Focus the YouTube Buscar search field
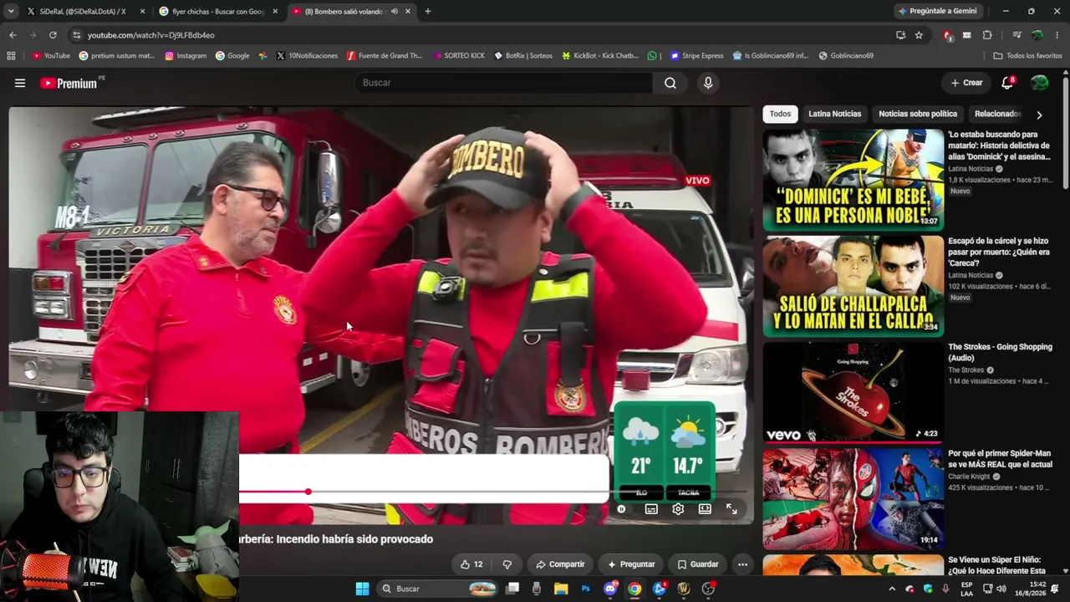1070x602 pixels. (x=504, y=83)
